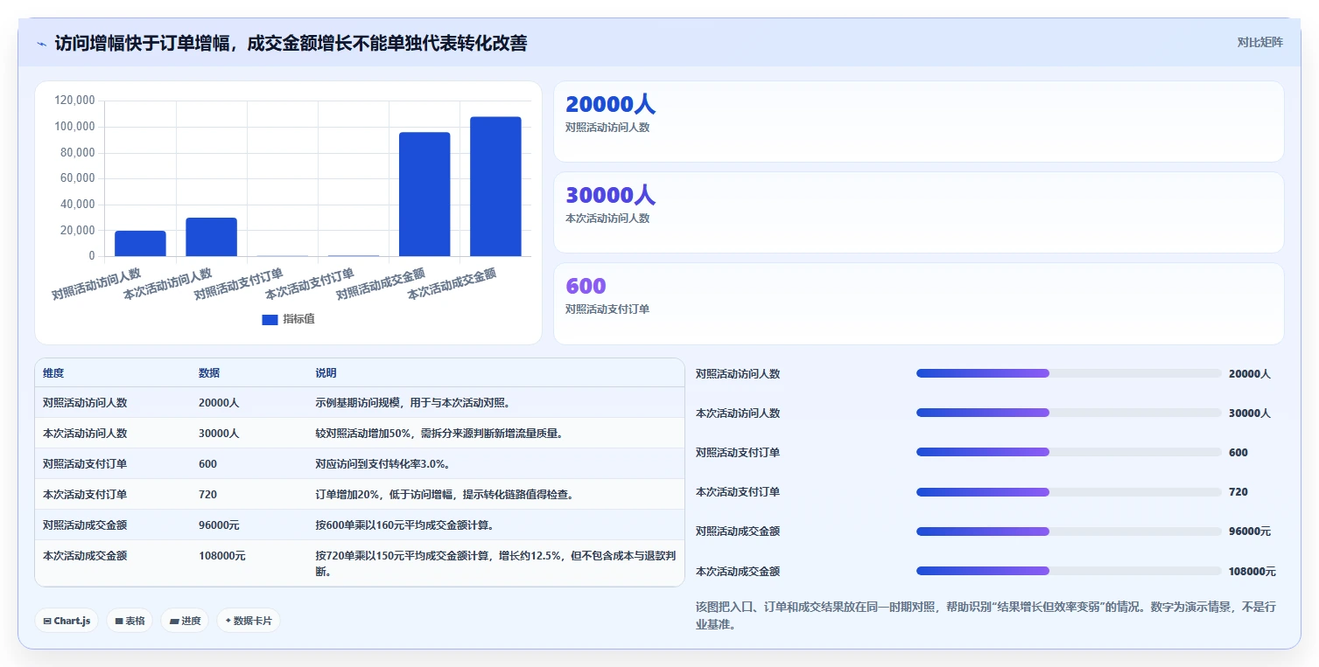Click the 本次活动支付订单 cell in the table's 维度 column

point(85,495)
